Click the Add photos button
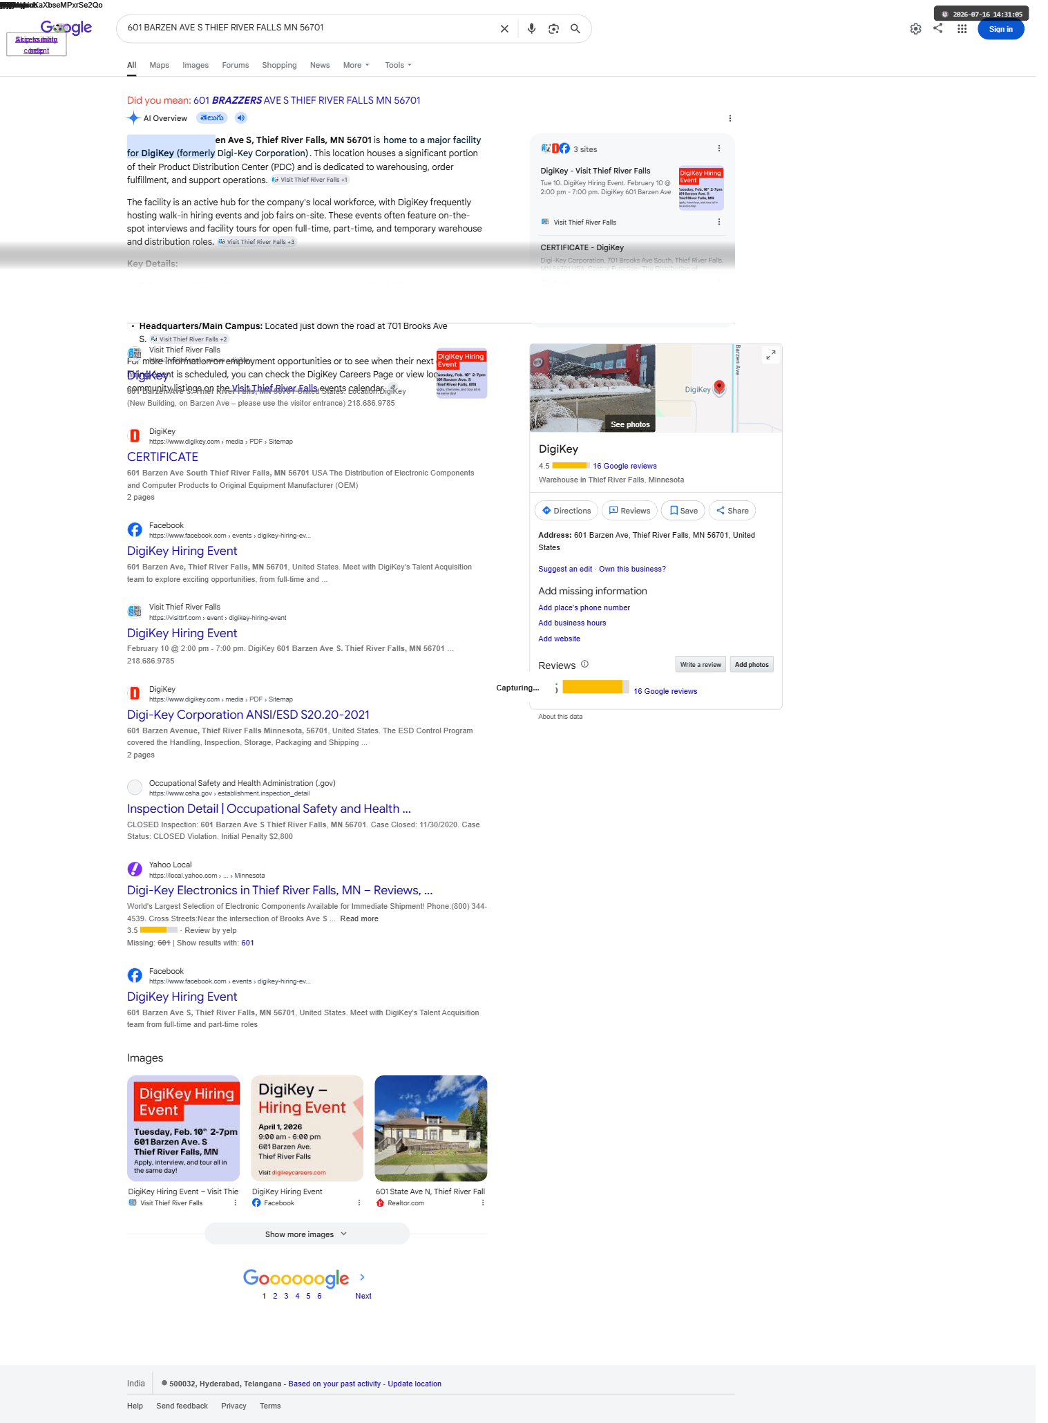 point(752,664)
